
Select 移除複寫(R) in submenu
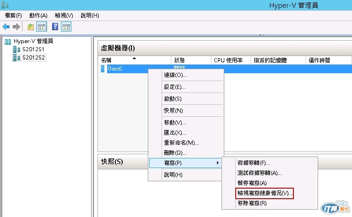pyautogui.click(x=270, y=203)
